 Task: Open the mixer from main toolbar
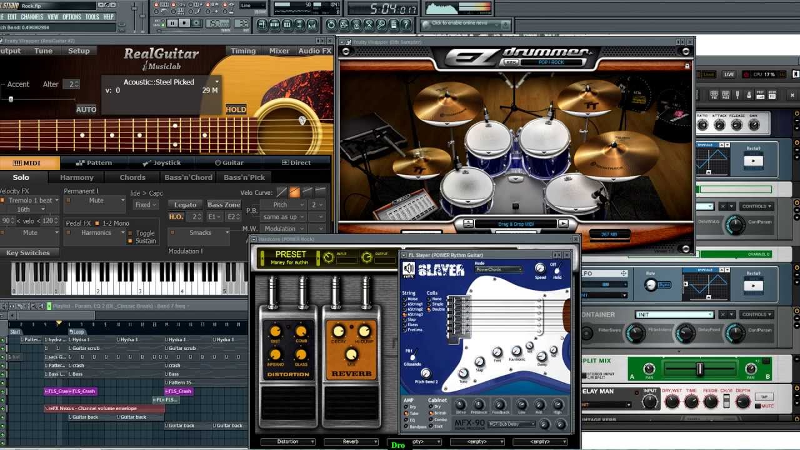(311, 24)
